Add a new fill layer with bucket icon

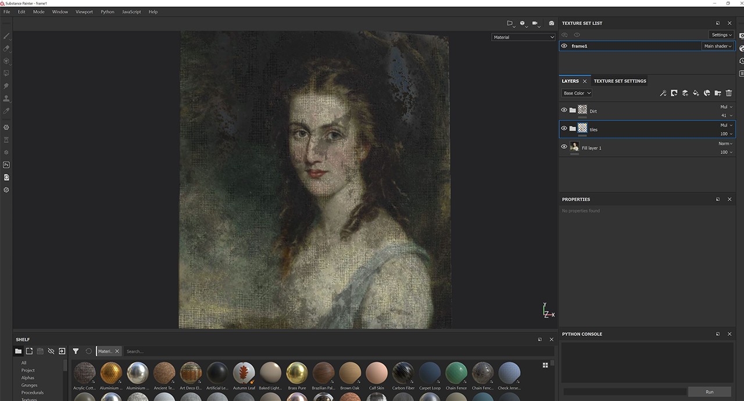pos(696,93)
